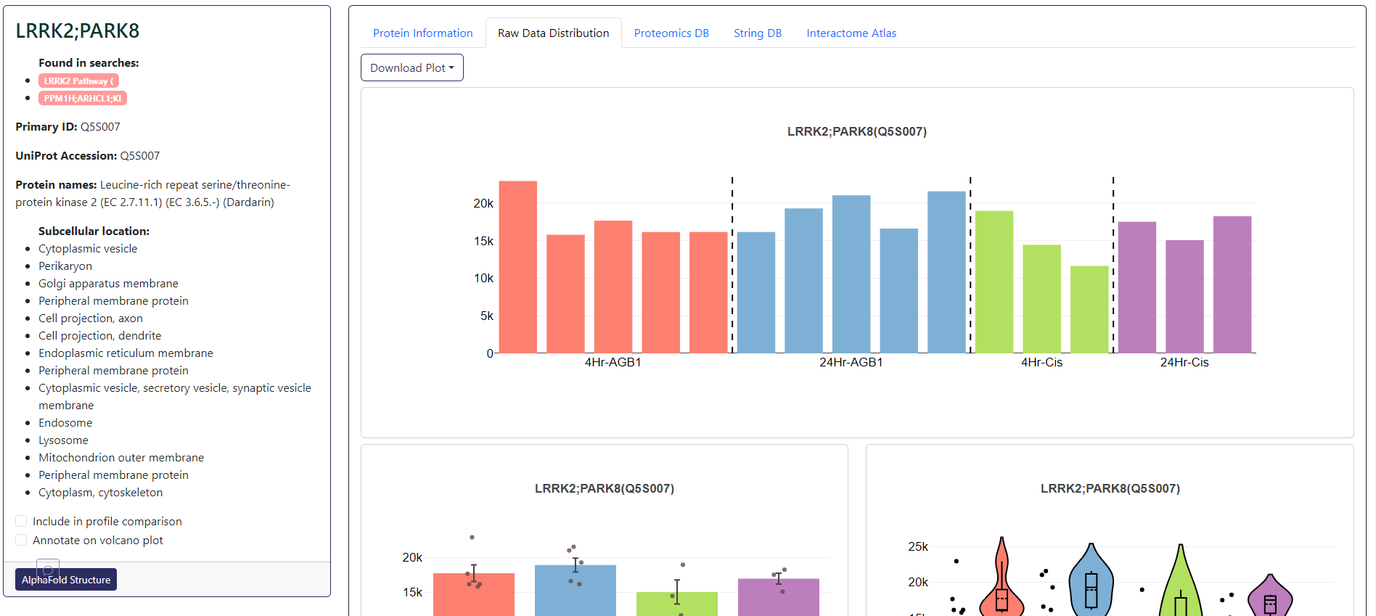Select the UniProt Accession Q5S007 value
The height and width of the screenshot is (616, 1376).
tap(140, 156)
